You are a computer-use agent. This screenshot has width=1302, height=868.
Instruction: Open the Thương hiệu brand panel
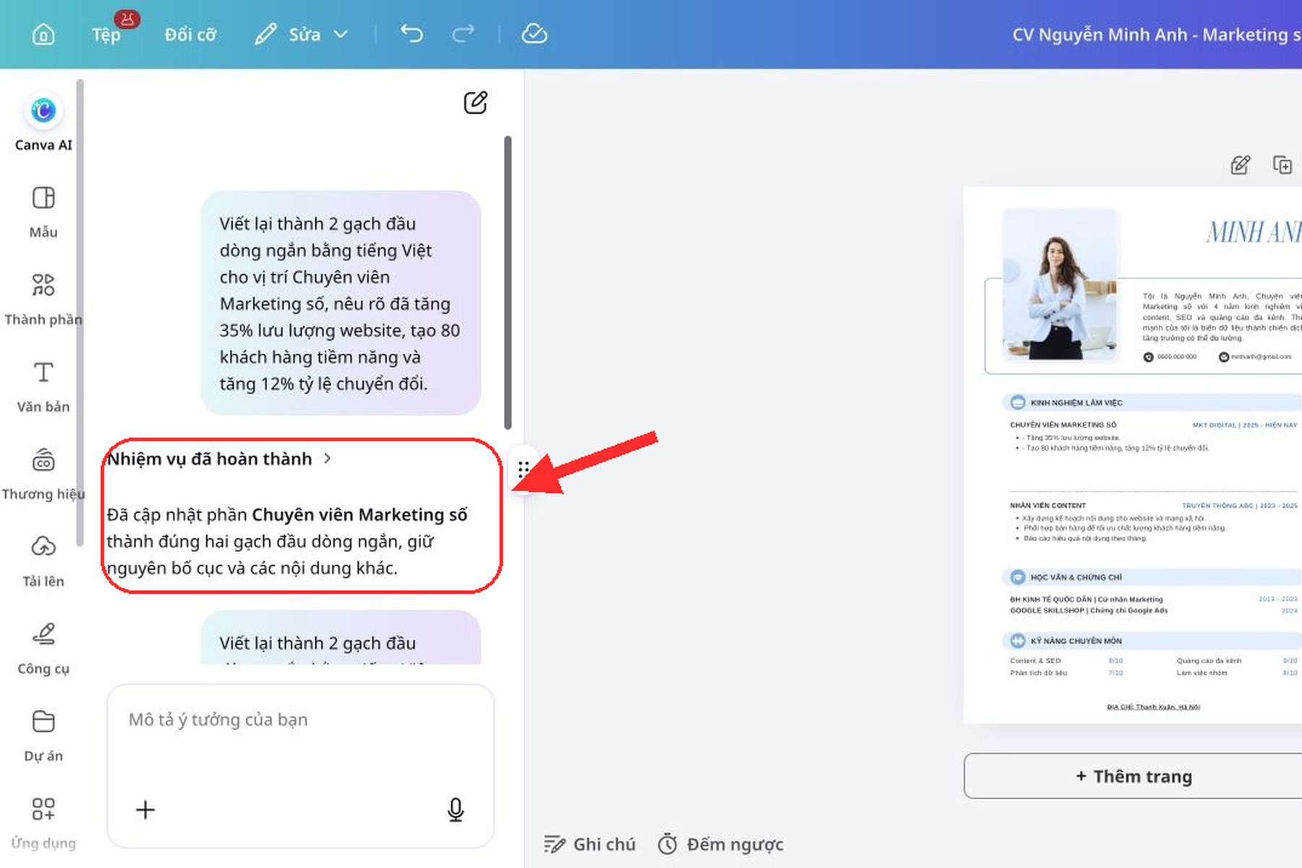(43, 474)
